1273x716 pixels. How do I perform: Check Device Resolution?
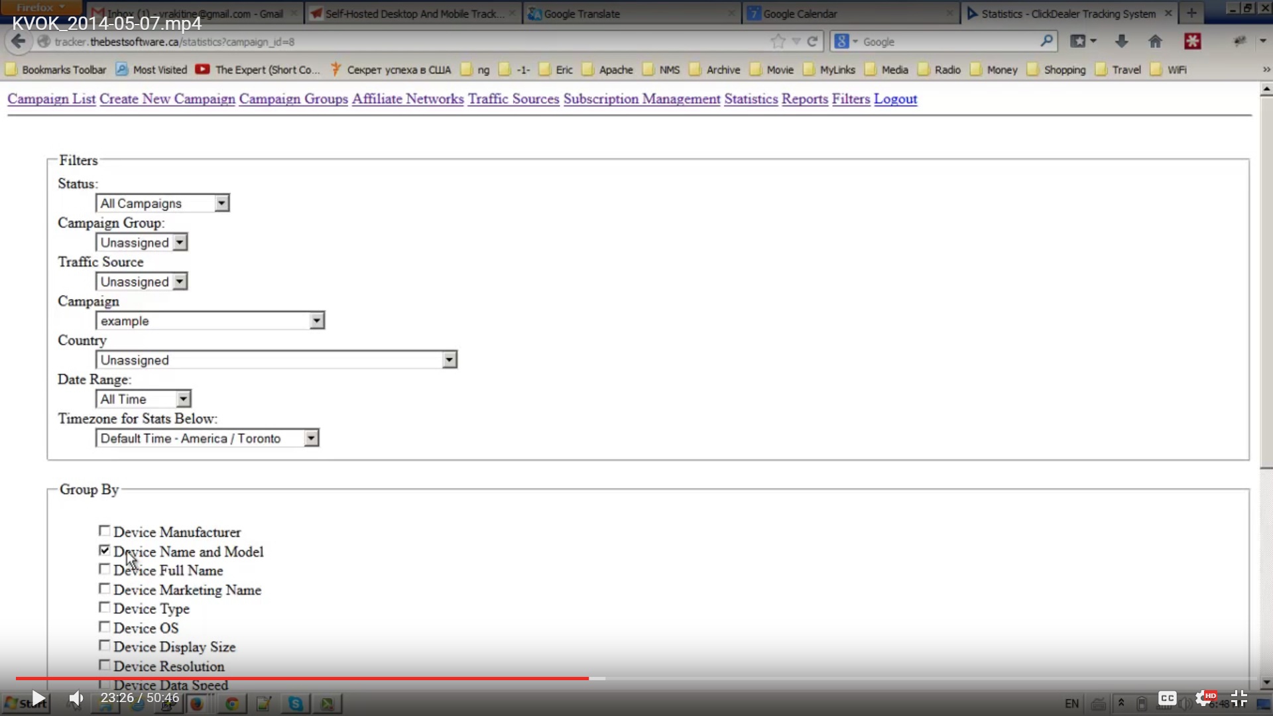click(x=104, y=665)
